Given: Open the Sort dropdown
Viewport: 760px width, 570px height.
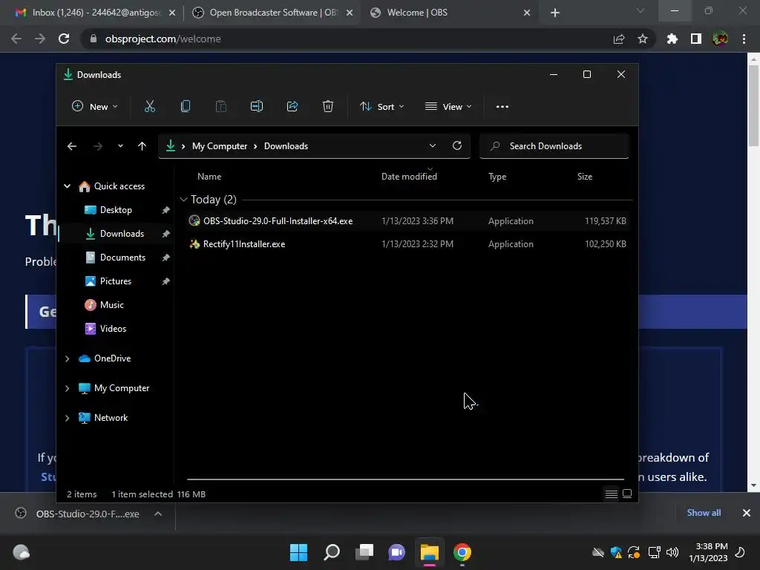Looking at the screenshot, I should [382, 107].
